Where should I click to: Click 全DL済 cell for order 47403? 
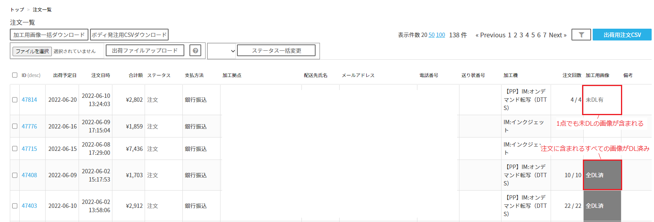point(602,206)
